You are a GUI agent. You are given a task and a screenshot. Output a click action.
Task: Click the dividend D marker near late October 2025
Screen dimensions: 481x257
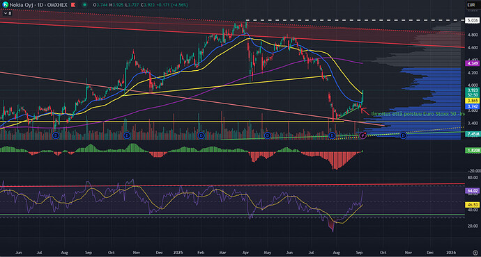(x=403, y=135)
